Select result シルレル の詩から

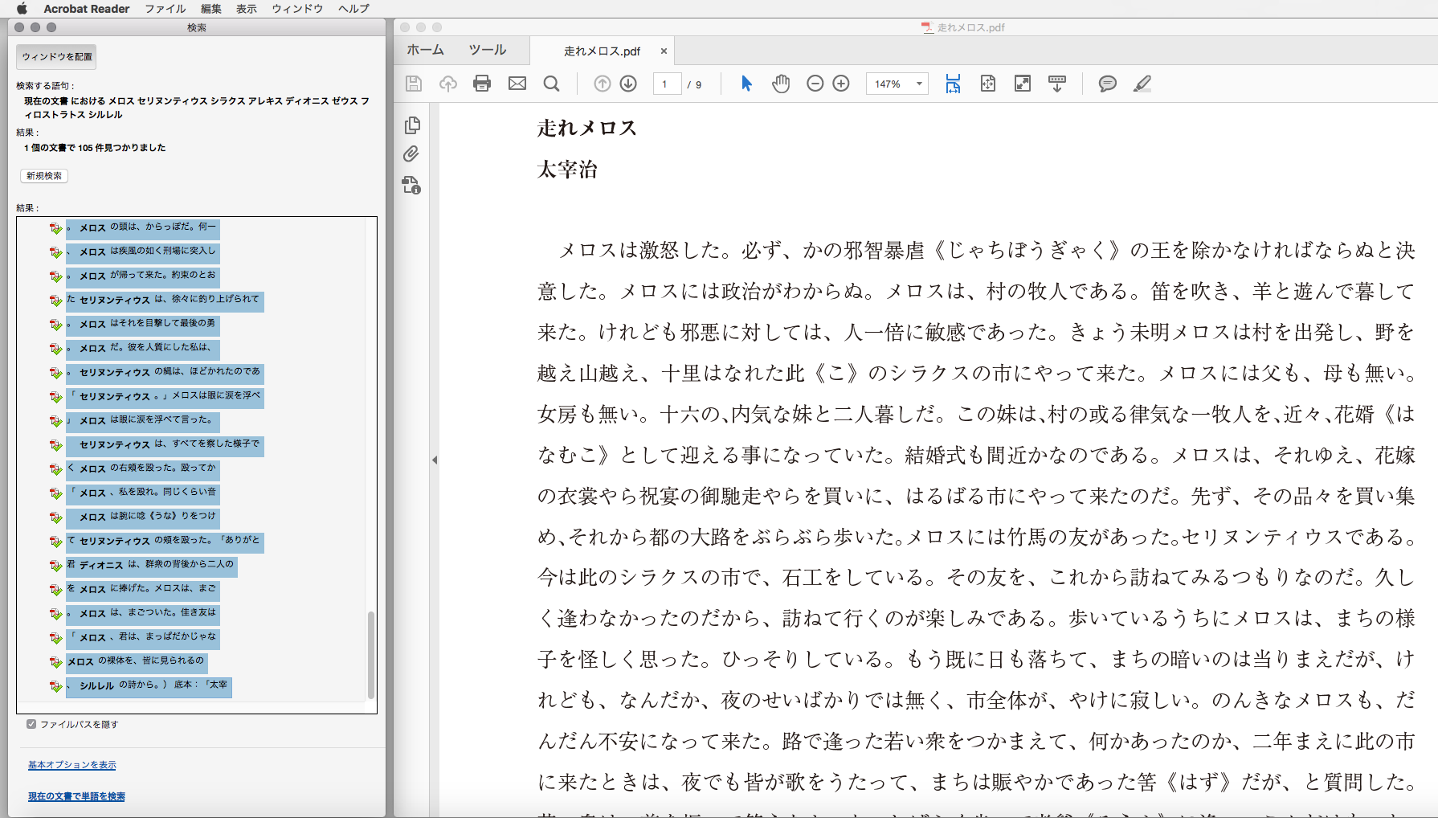[149, 686]
